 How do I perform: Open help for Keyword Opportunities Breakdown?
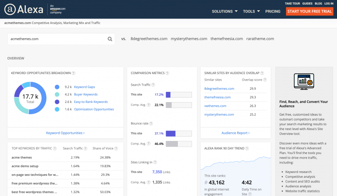[74, 73]
